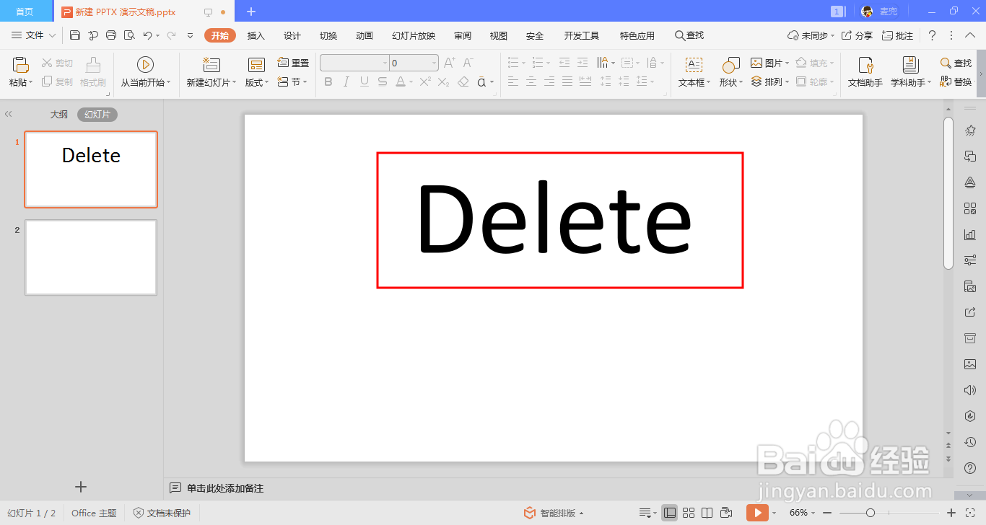Open the font name dropdown

(x=385, y=63)
